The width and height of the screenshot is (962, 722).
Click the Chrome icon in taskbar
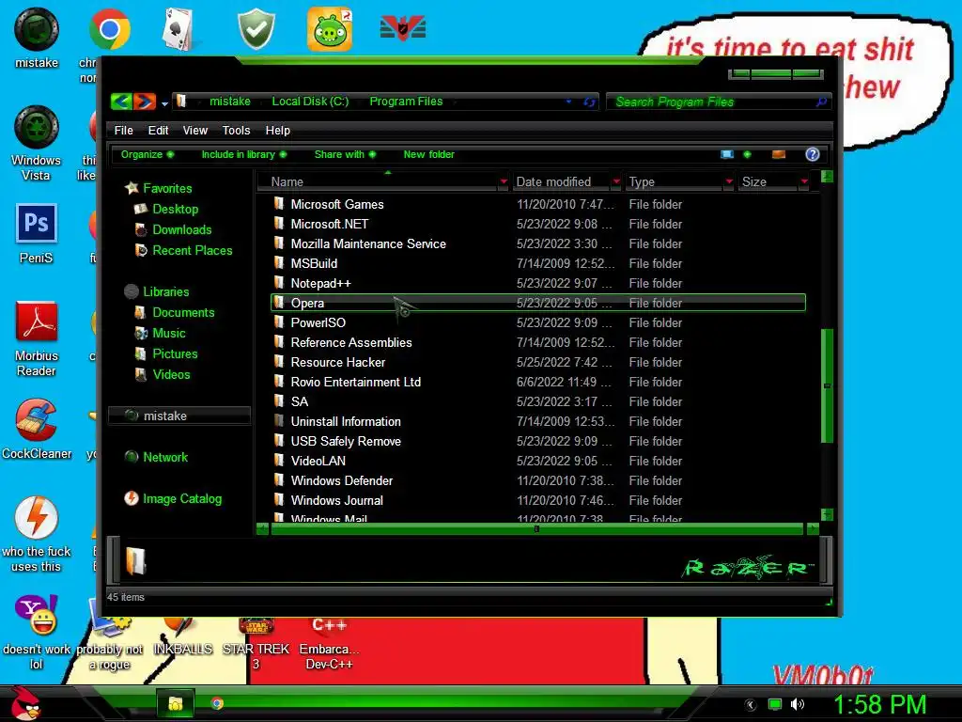[217, 703]
